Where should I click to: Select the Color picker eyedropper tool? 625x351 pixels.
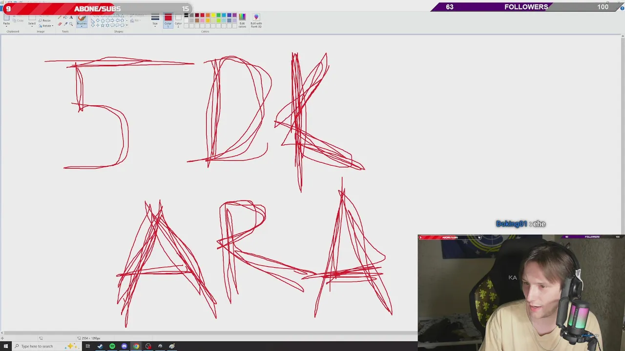(x=65, y=24)
